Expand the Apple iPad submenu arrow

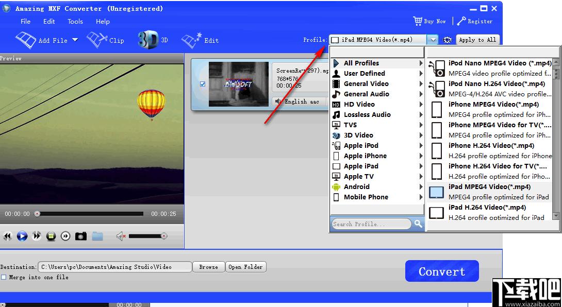421,166
